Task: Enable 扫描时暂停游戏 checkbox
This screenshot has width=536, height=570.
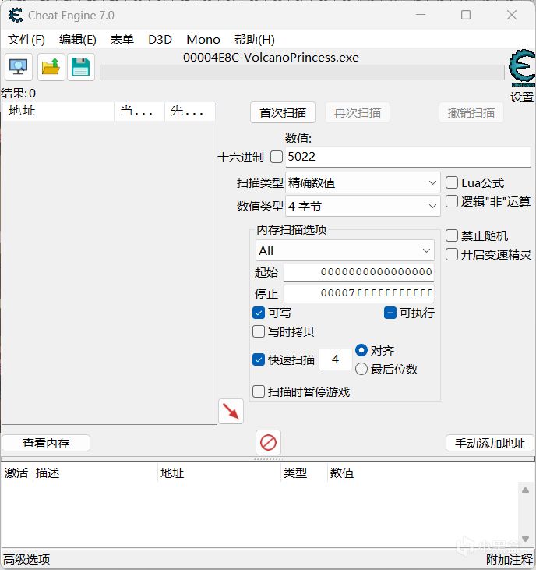Action: click(x=258, y=392)
